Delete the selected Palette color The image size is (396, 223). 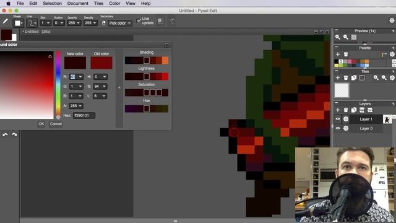(346, 55)
